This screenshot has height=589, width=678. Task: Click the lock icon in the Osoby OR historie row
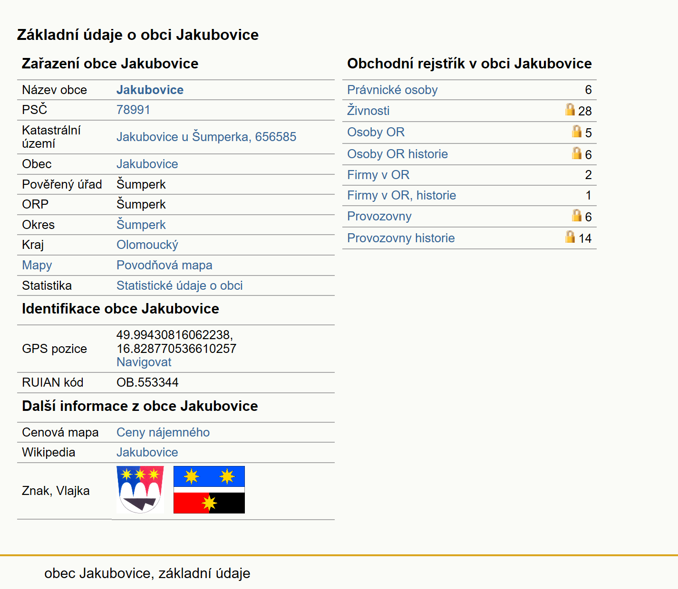point(577,153)
